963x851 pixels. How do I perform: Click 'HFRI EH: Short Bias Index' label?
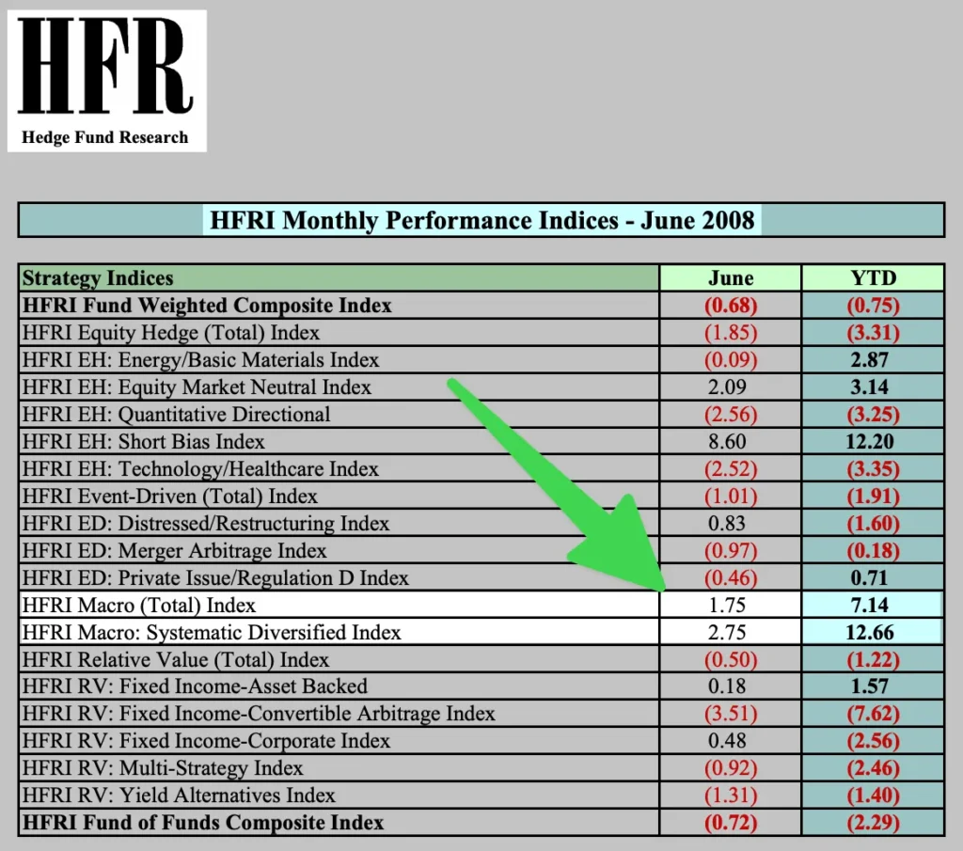[x=143, y=441]
